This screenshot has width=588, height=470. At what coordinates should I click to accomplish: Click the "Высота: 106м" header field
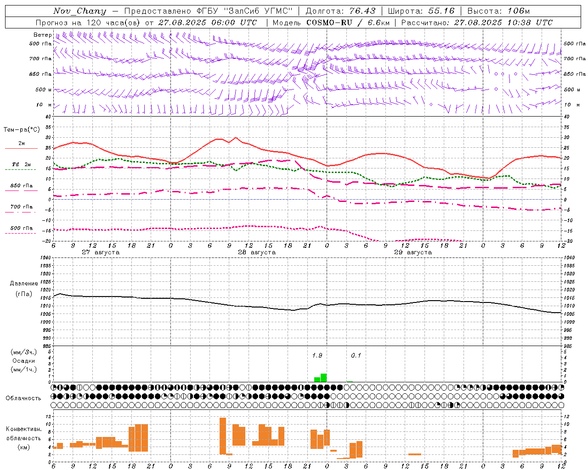pyautogui.click(x=498, y=11)
